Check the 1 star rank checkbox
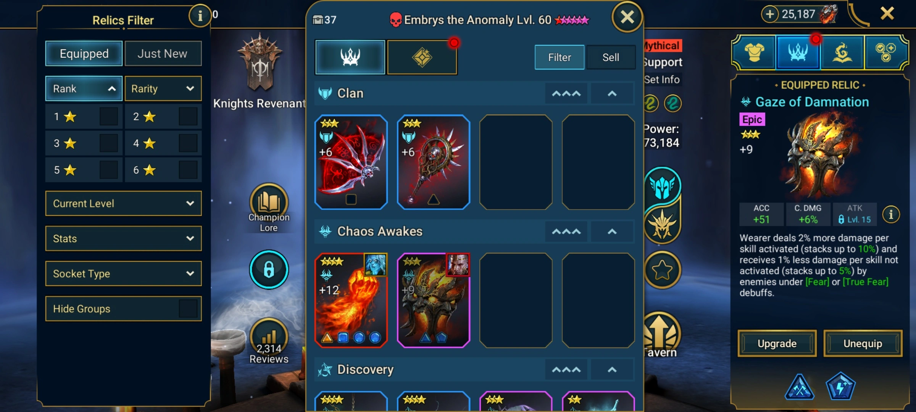Screen dimensions: 916x412 click(108, 116)
